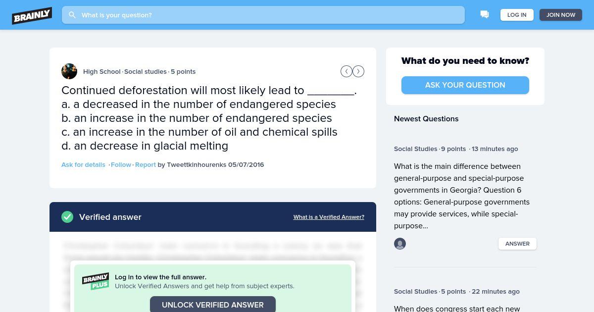Screen dimensions: 594x312
Task: Click UNLOCK VERIFIED ANSWER button
Action: (x=213, y=305)
